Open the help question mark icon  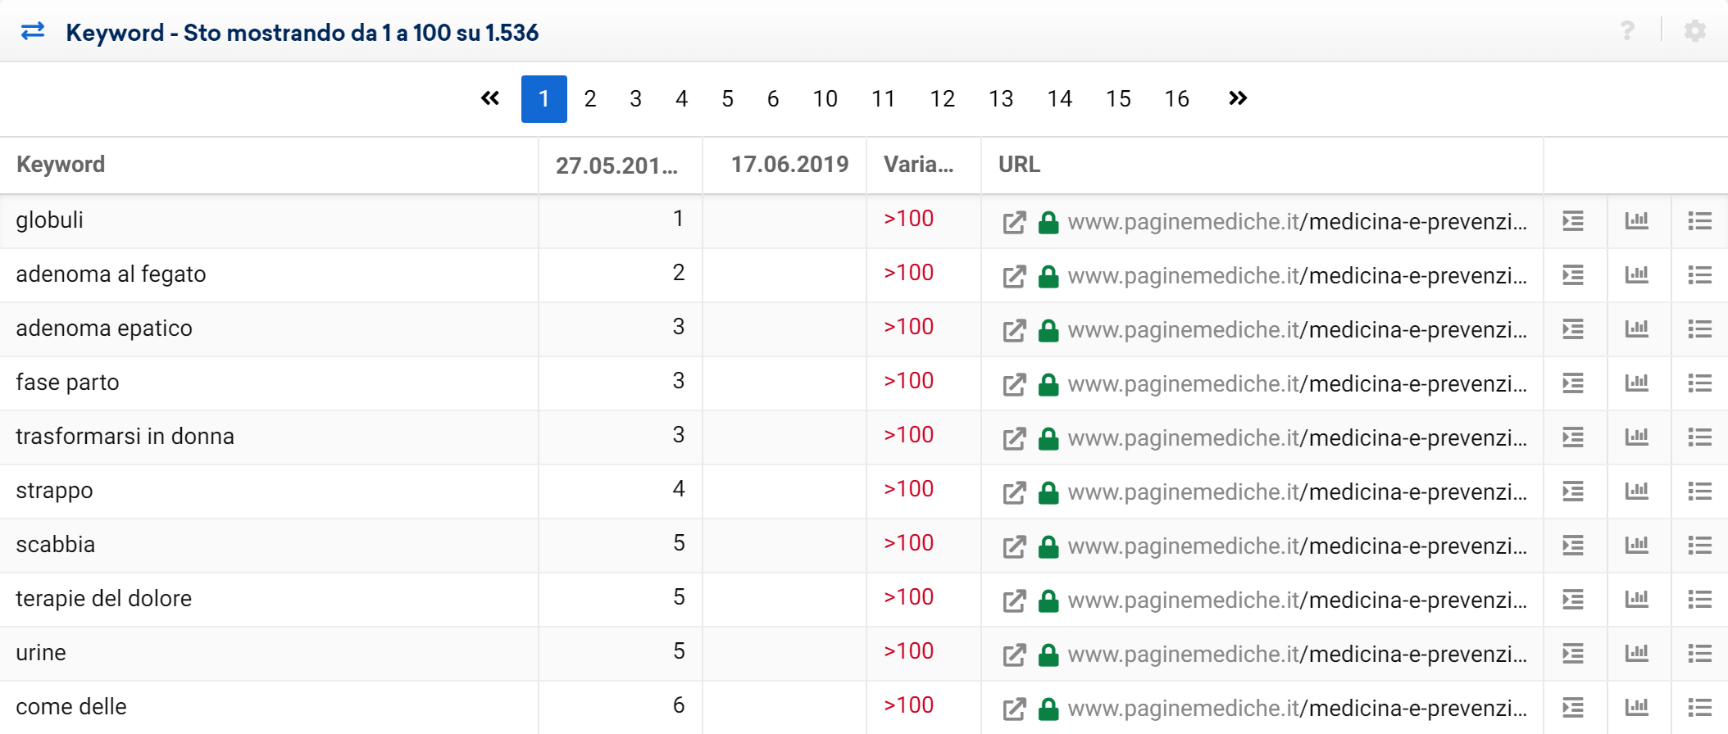(x=1627, y=31)
